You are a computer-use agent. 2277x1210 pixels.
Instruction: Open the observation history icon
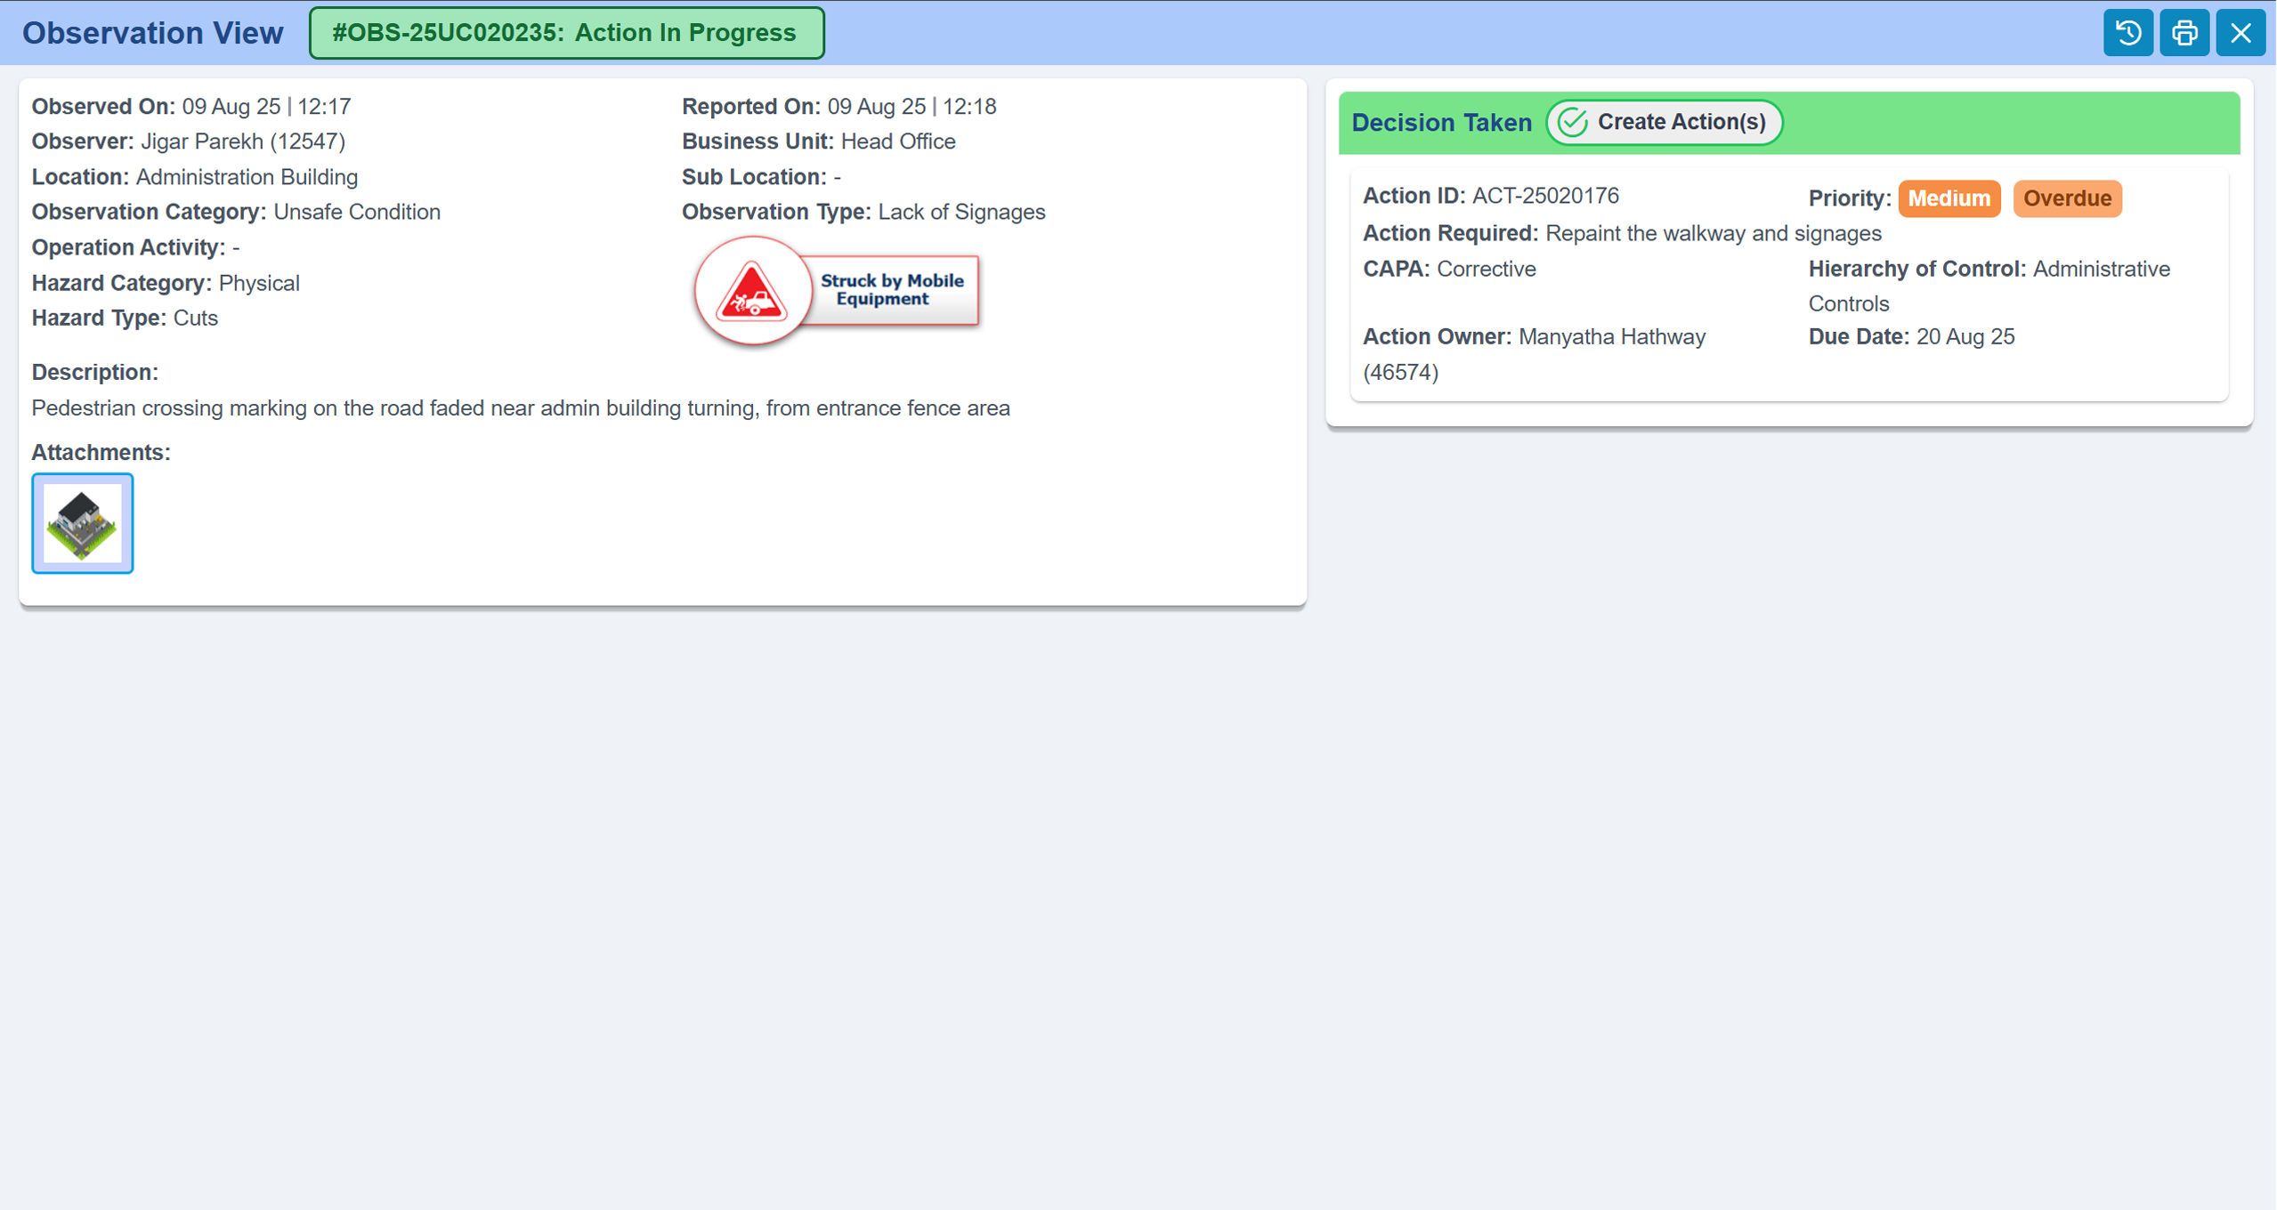click(2127, 33)
